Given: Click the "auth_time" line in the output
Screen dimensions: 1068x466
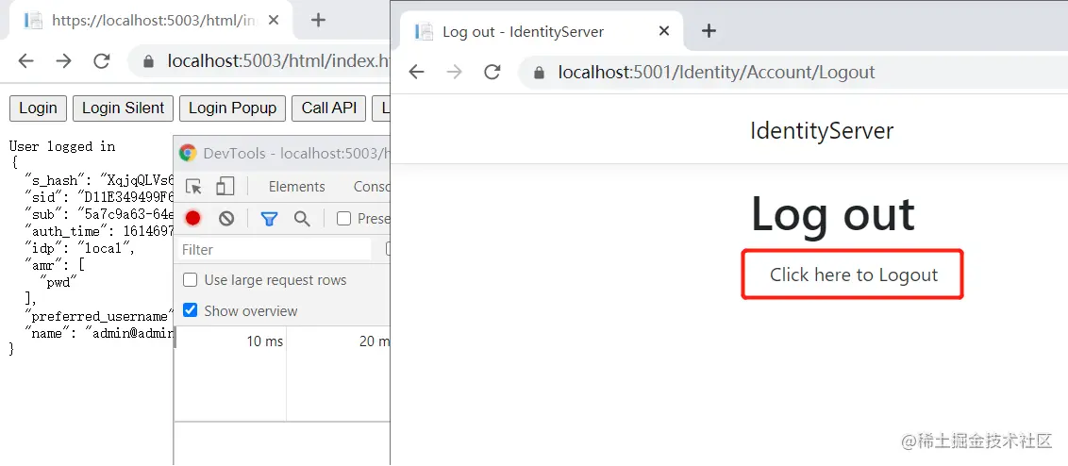Looking at the screenshot, I should tap(99, 232).
